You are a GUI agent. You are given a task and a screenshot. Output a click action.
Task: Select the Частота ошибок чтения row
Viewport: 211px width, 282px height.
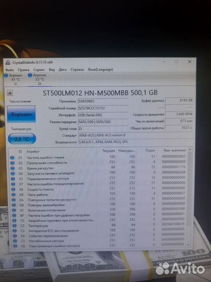coord(98,157)
